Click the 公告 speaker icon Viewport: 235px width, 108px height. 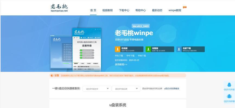pyautogui.click(x=52, y=76)
